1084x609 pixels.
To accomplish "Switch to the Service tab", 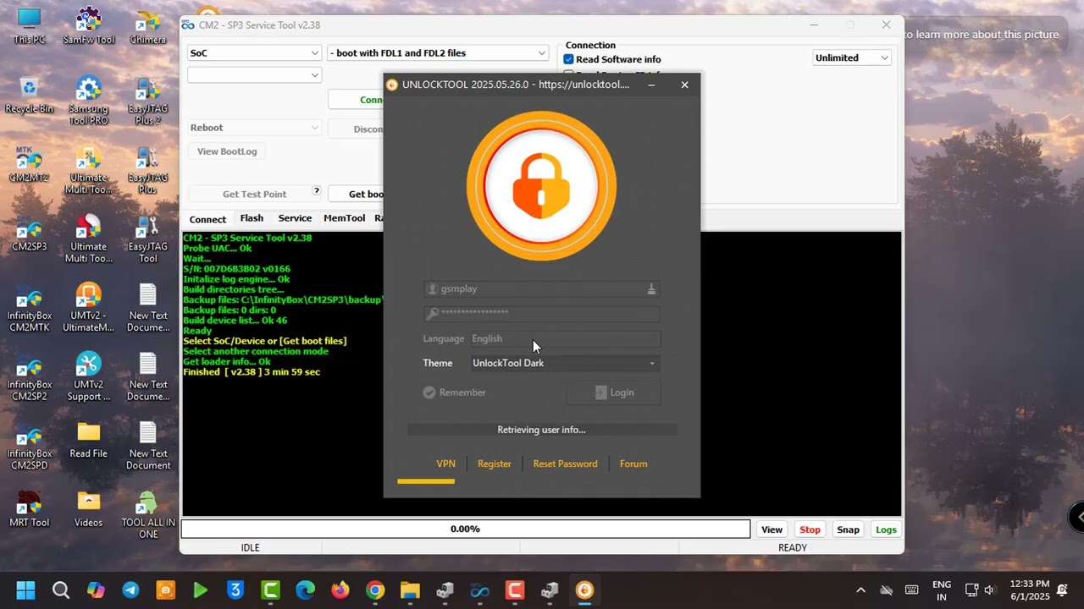I will click(295, 218).
